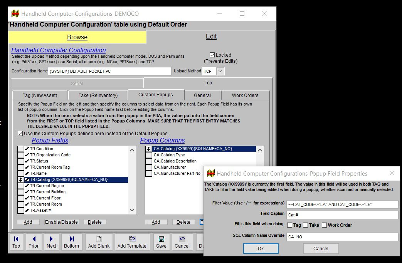Open the General tab

[x=202, y=95]
